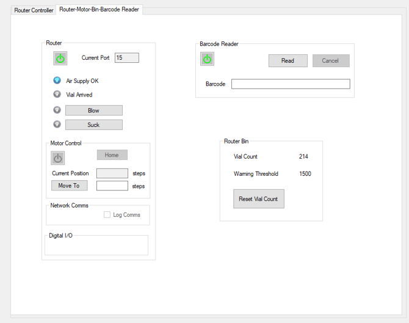Screen dimensions: 409x323
Task: Click the Air Supply OK label
Action: coord(82,81)
